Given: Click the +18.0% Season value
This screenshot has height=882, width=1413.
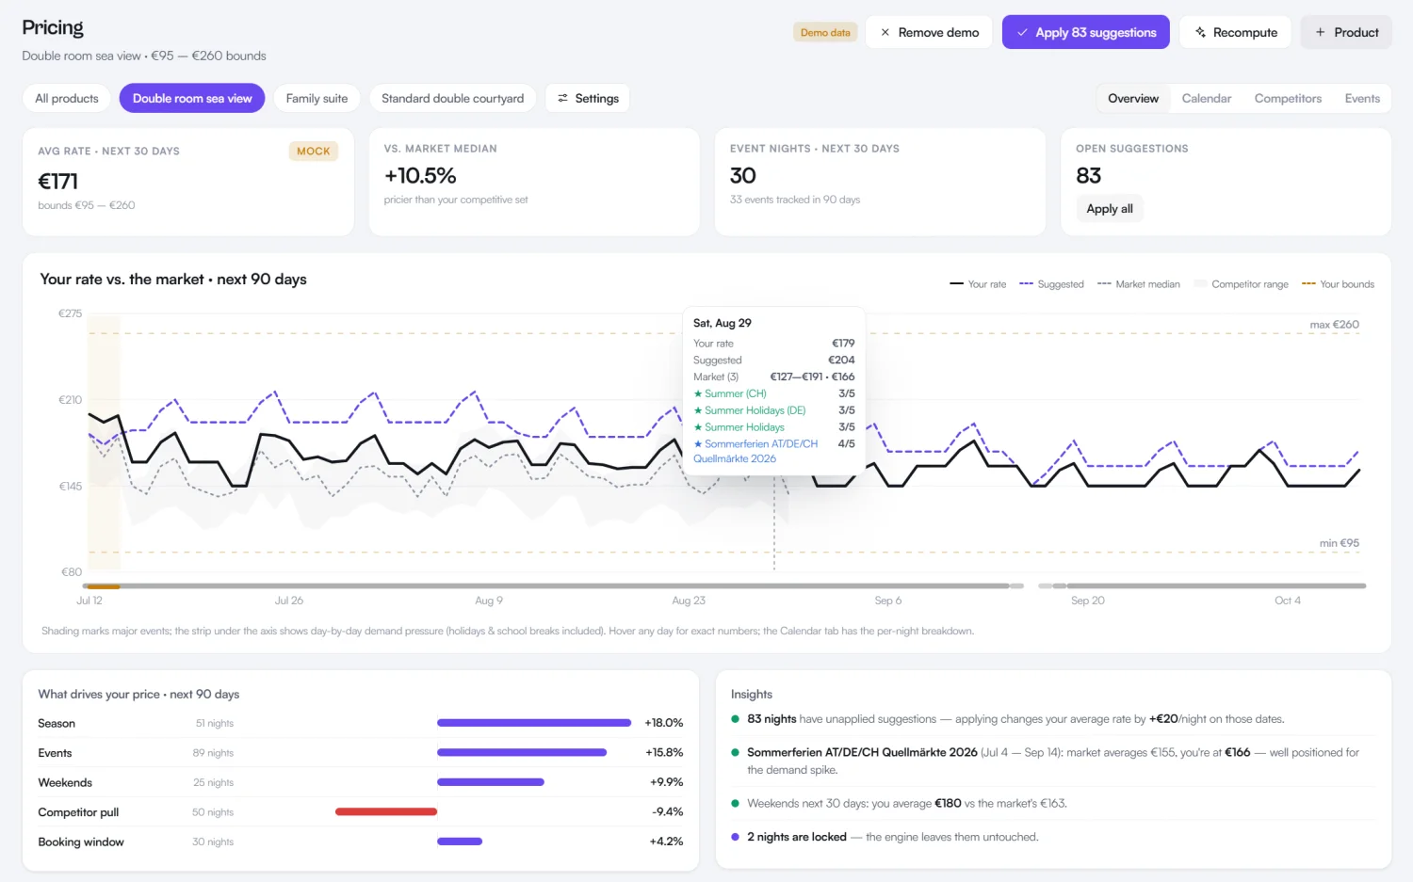Looking at the screenshot, I should pos(664,723).
